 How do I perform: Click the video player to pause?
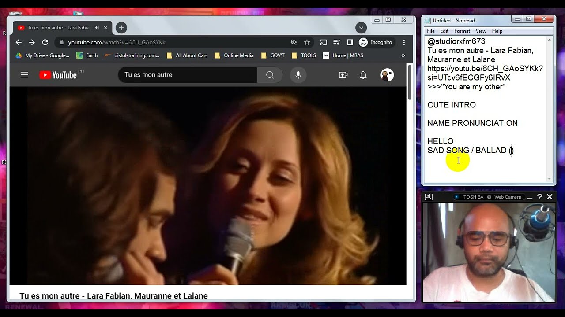click(208, 186)
